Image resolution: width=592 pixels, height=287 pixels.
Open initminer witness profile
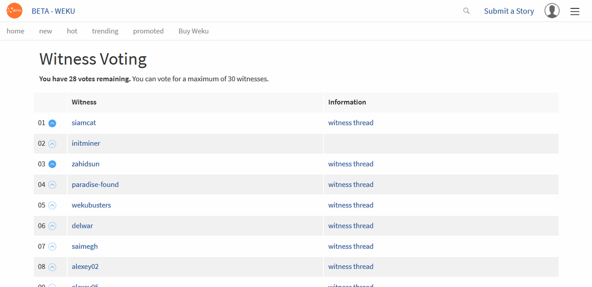pyautogui.click(x=86, y=143)
